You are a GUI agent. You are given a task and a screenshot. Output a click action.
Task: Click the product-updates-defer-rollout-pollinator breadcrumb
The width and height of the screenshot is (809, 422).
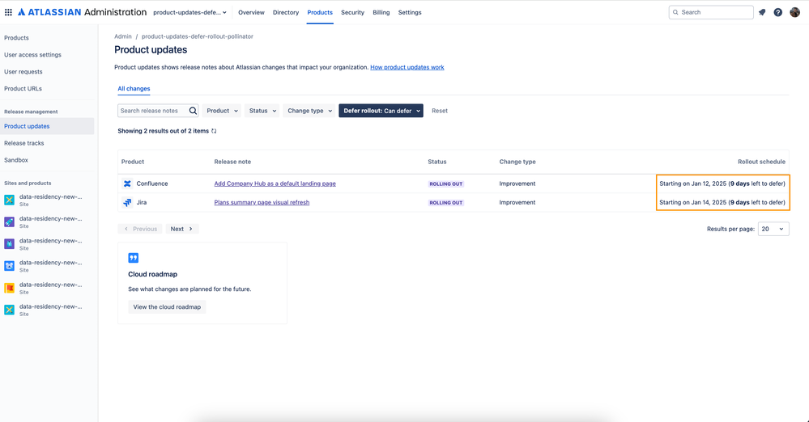coord(197,36)
